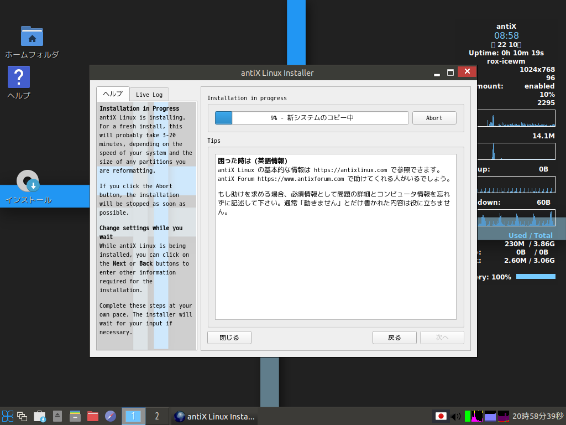This screenshot has height=425, width=566.
Task: Click the 9% installation progress bar
Action: [x=312, y=118]
